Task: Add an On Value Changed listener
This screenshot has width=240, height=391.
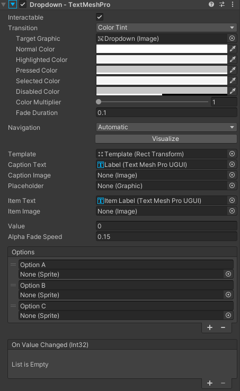Action: coord(210,383)
